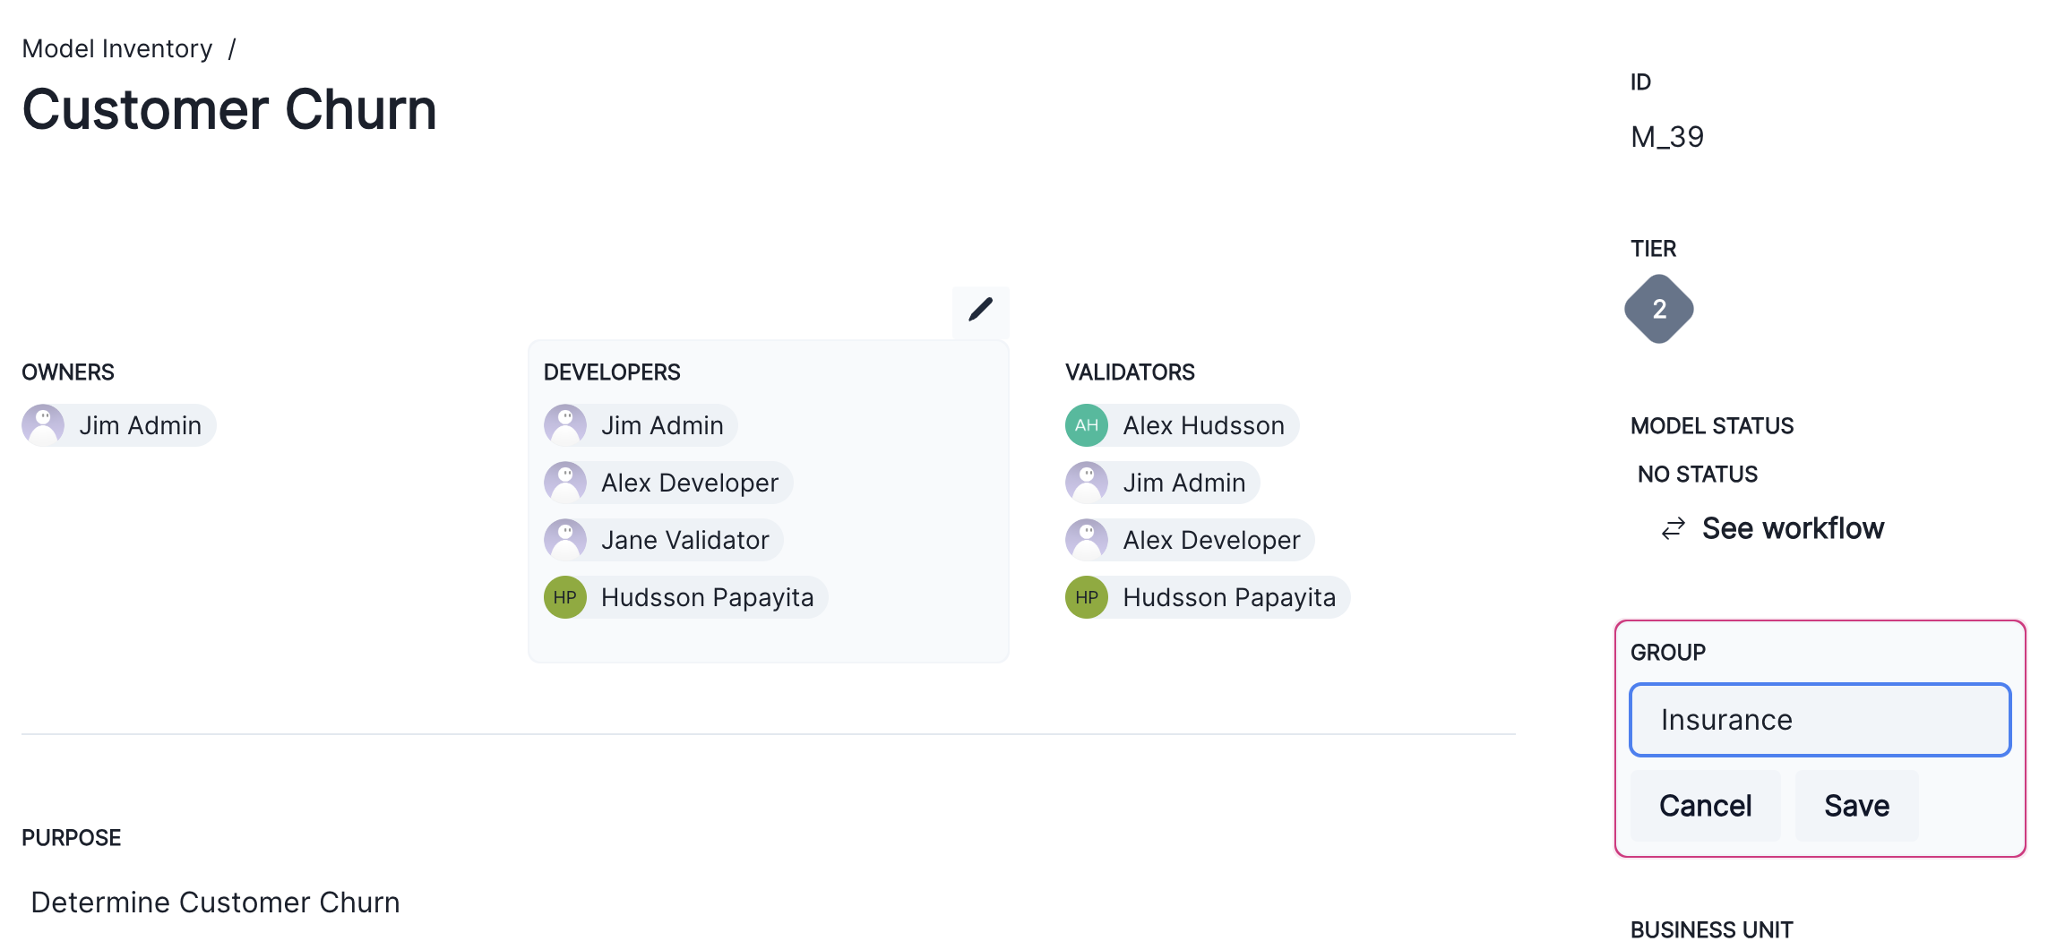Click Hudsson Papayita's HP avatar under Developers

coord(564,596)
